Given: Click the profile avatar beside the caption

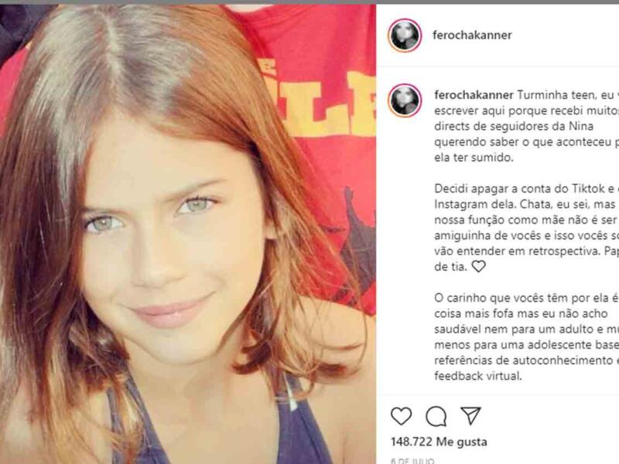Looking at the screenshot, I should (x=405, y=101).
